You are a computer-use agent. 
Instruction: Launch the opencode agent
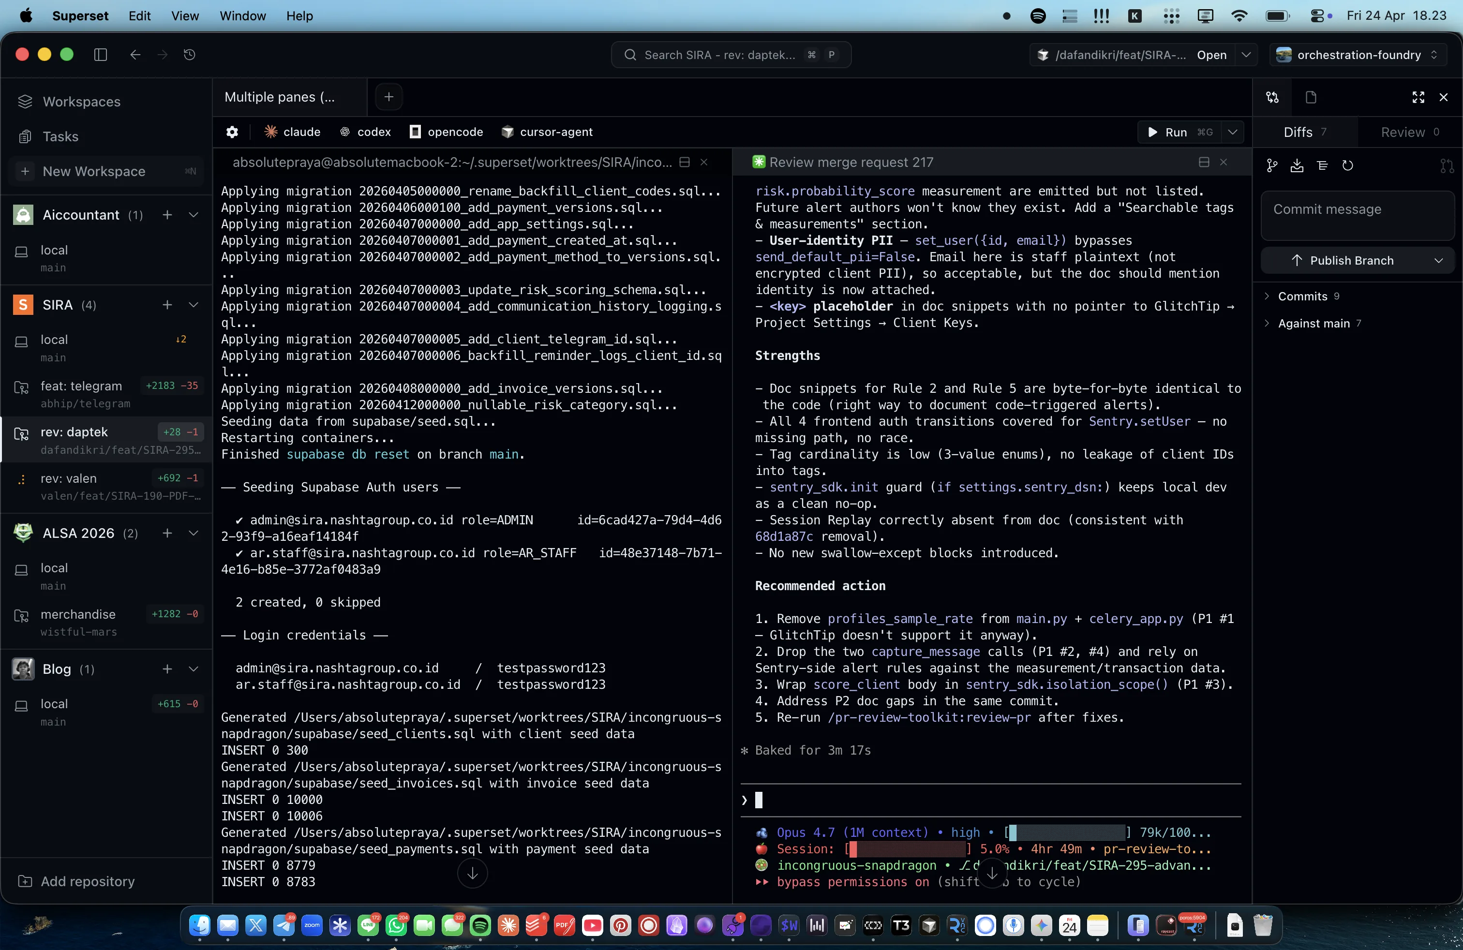click(446, 132)
